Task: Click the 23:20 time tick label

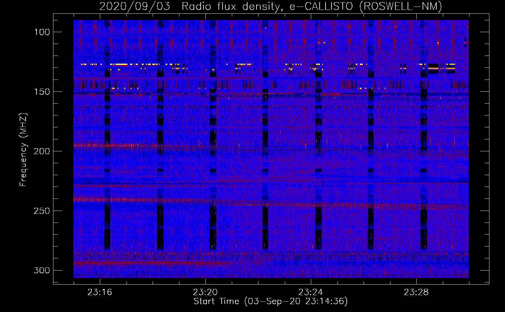Action: point(205,292)
